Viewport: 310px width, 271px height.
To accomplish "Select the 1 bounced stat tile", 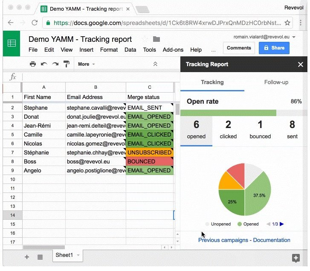I will [260, 130].
